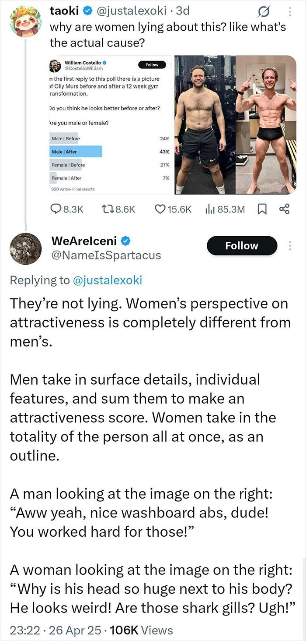The width and height of the screenshot is (306, 641).
Task: Follow the WeAreIceni account
Action: [x=242, y=246]
